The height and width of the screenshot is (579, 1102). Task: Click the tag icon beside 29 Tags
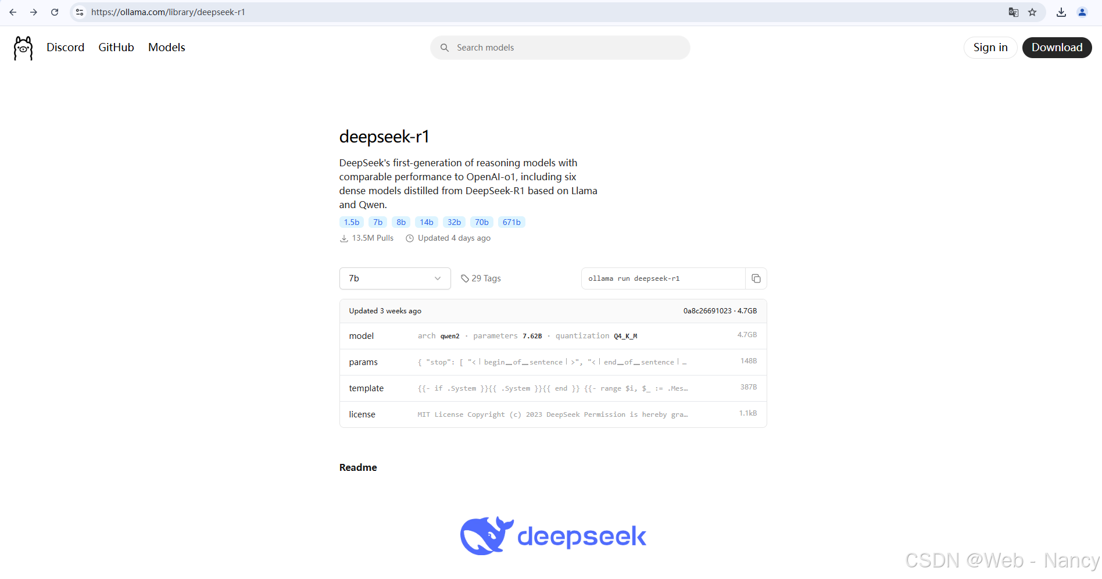pos(465,278)
